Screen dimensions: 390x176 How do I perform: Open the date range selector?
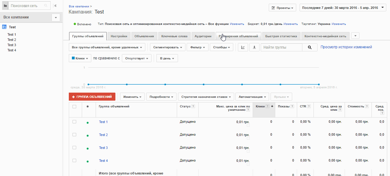click(x=343, y=7)
